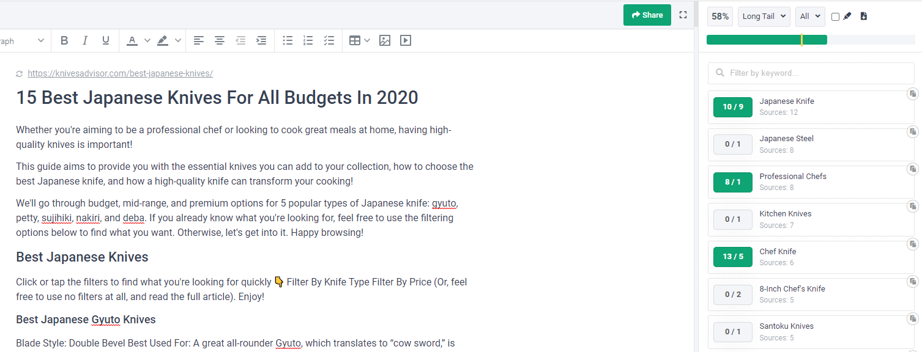Insert an image into the document

tap(384, 40)
